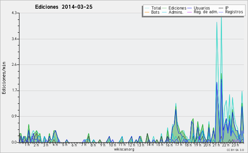Click the y-axis value 2.6
The height and width of the screenshot is (153, 248).
pyautogui.click(x=14, y=65)
